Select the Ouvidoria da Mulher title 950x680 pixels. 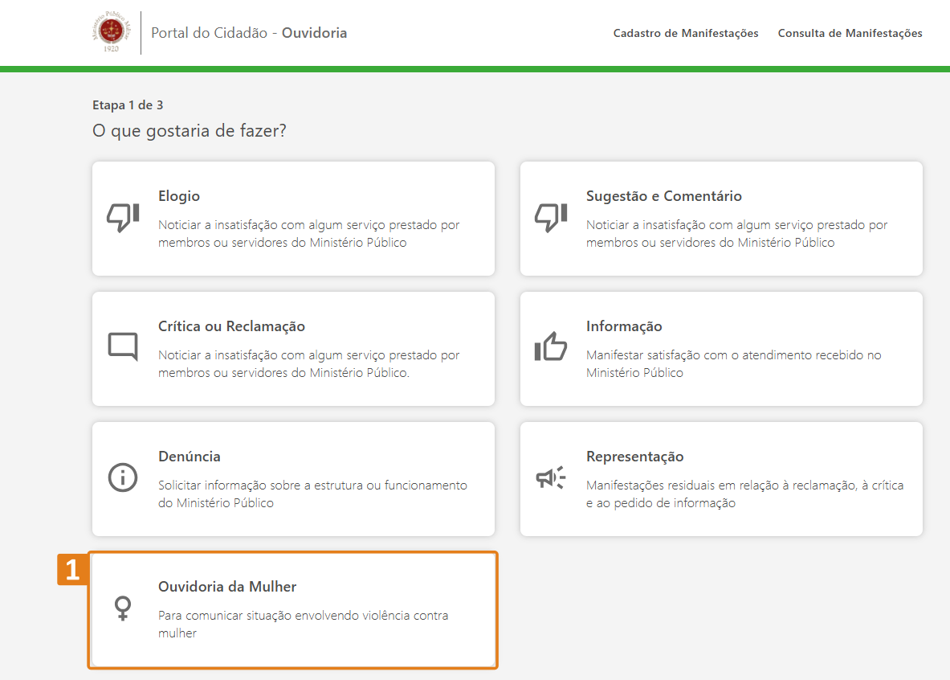(x=227, y=587)
